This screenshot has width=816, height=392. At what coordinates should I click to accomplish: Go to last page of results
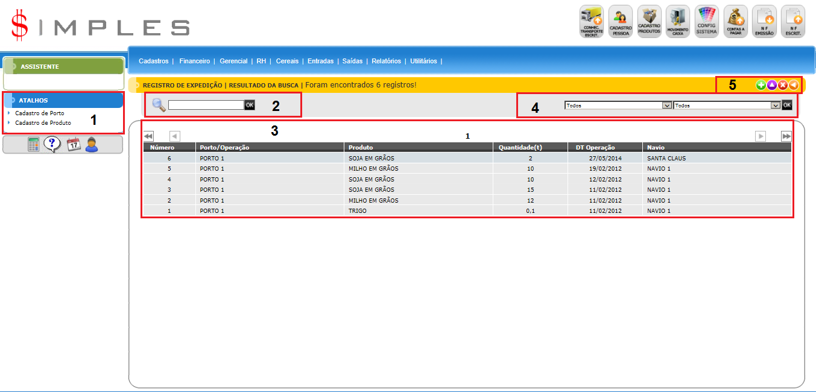pyautogui.click(x=786, y=136)
